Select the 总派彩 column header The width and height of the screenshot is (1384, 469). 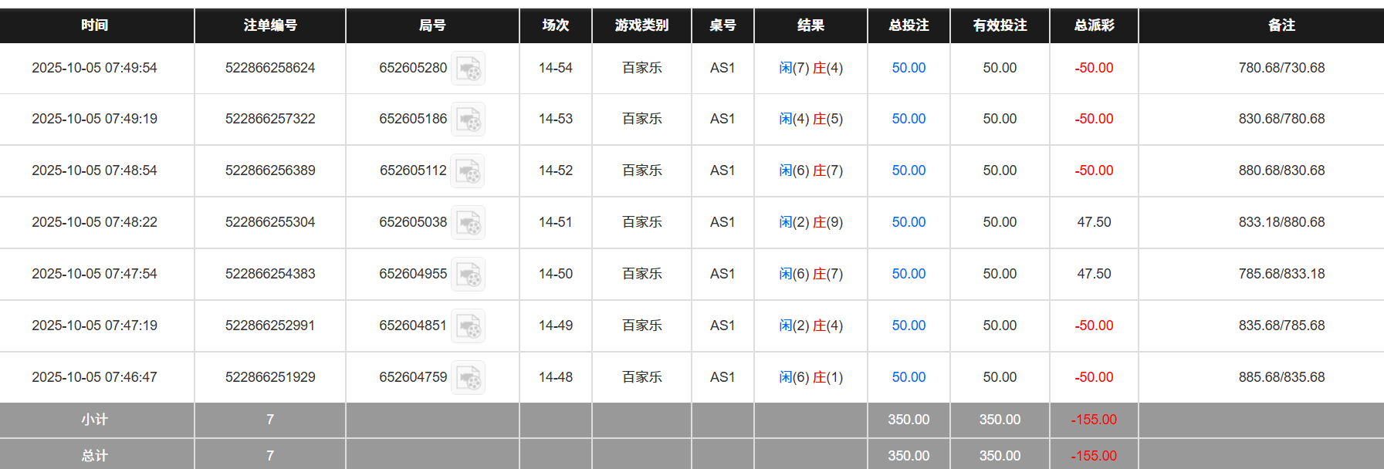click(x=1093, y=25)
